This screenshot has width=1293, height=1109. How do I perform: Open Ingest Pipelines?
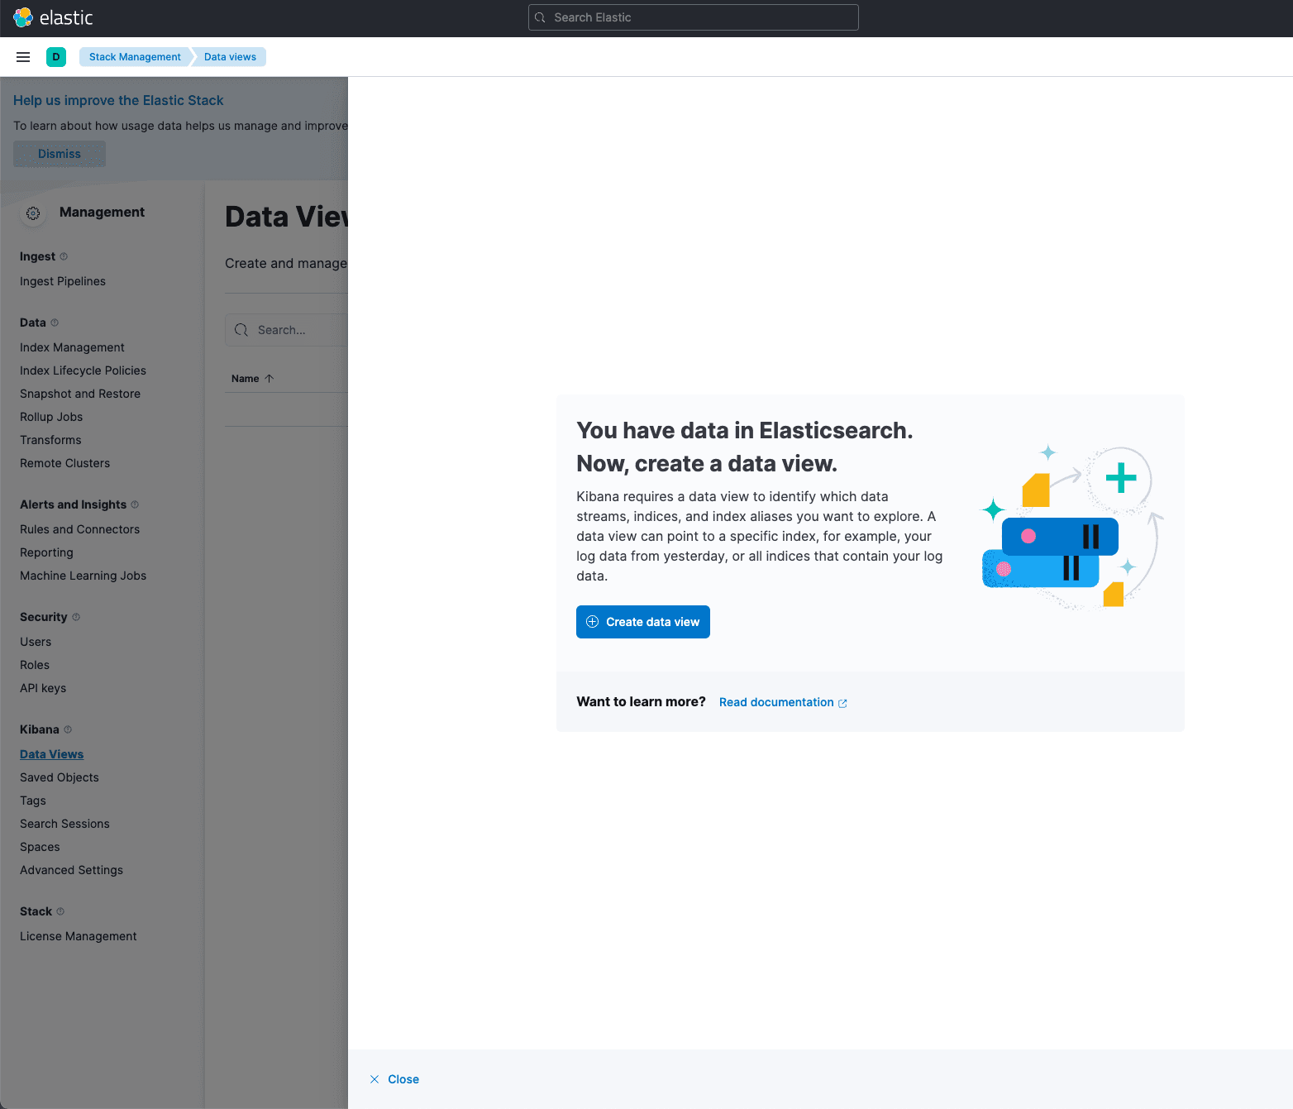63,281
